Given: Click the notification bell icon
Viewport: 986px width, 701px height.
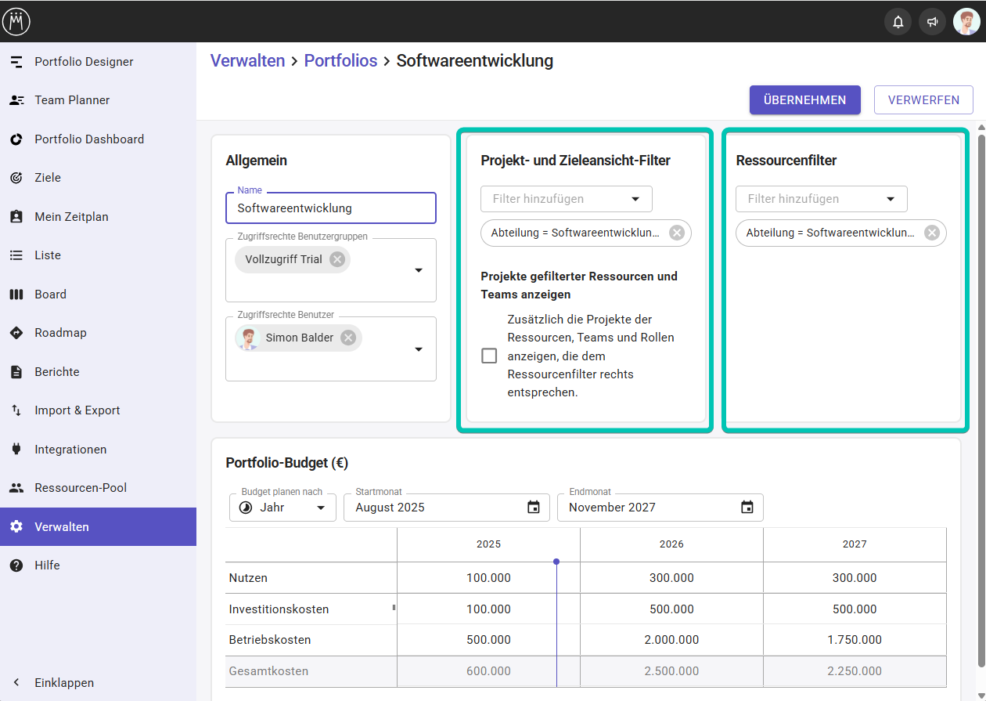Looking at the screenshot, I should pyautogui.click(x=898, y=22).
